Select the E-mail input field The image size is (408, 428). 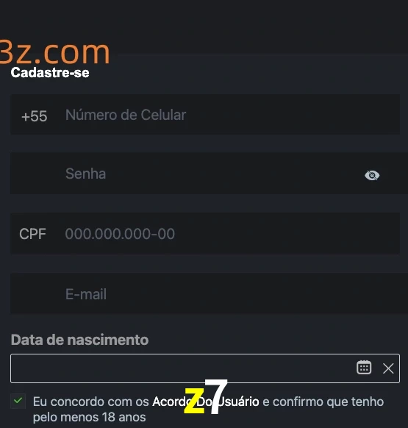point(209,293)
